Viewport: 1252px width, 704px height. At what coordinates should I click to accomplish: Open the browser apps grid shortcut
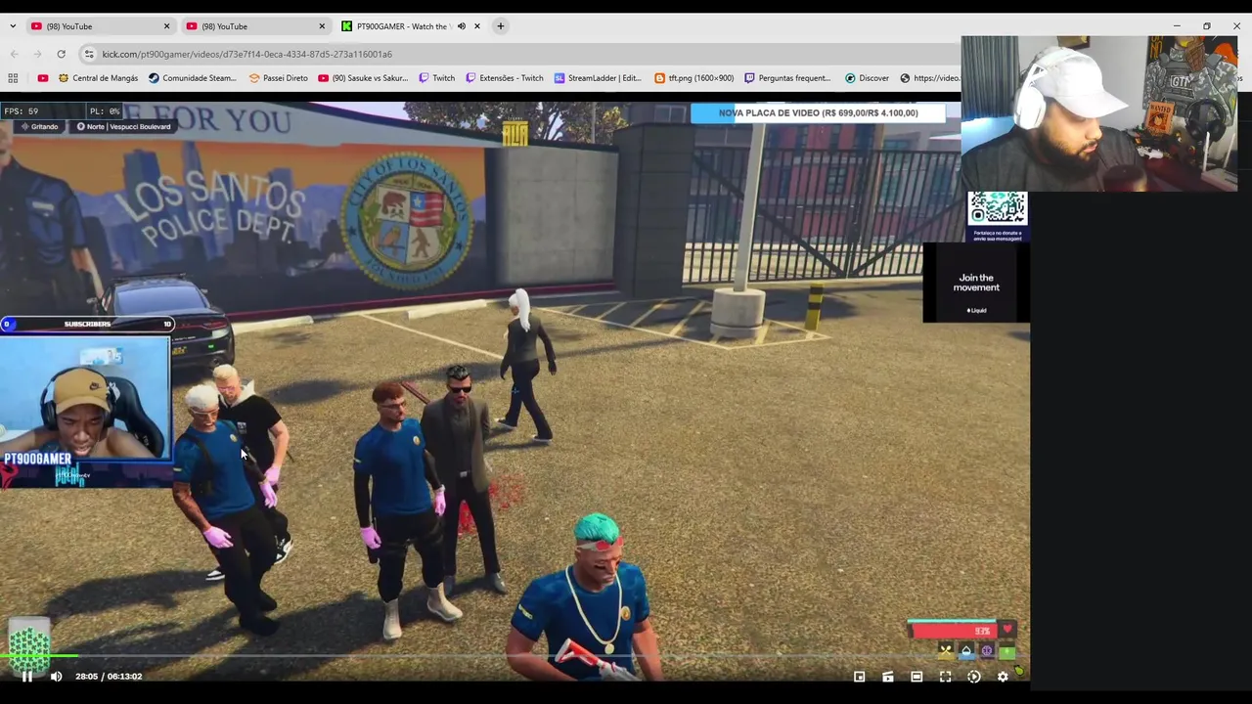[13, 78]
